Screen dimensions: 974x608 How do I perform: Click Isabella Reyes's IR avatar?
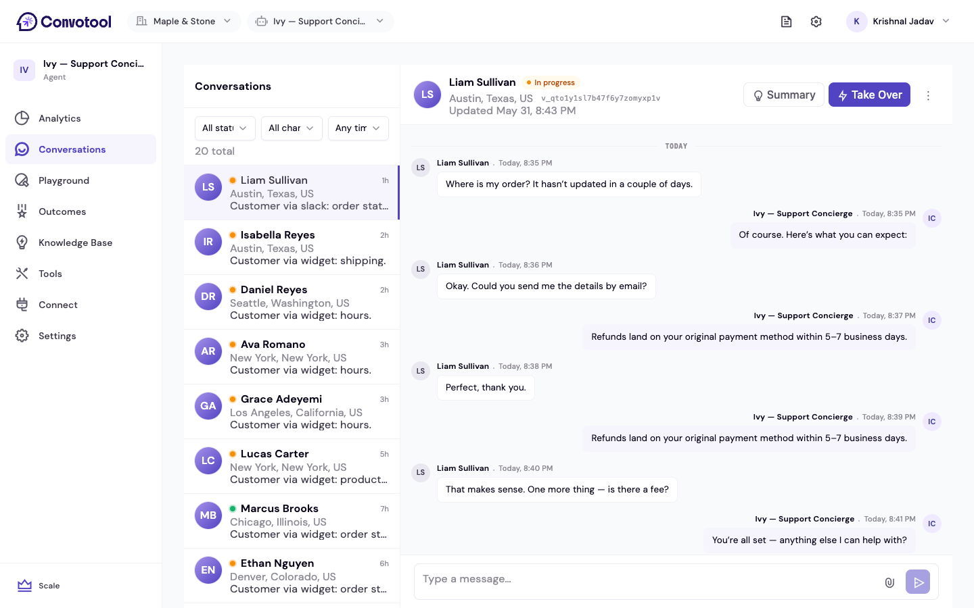click(x=208, y=242)
